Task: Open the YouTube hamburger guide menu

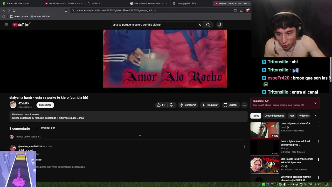Action: coord(6,25)
